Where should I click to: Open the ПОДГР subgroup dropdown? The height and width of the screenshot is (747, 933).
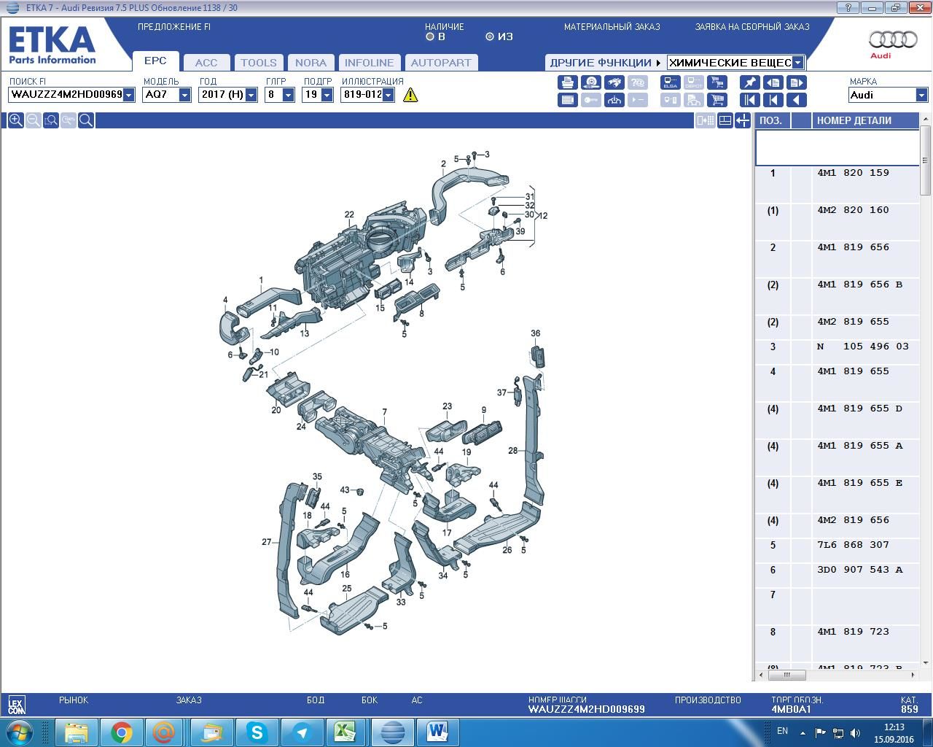pyautogui.click(x=327, y=95)
